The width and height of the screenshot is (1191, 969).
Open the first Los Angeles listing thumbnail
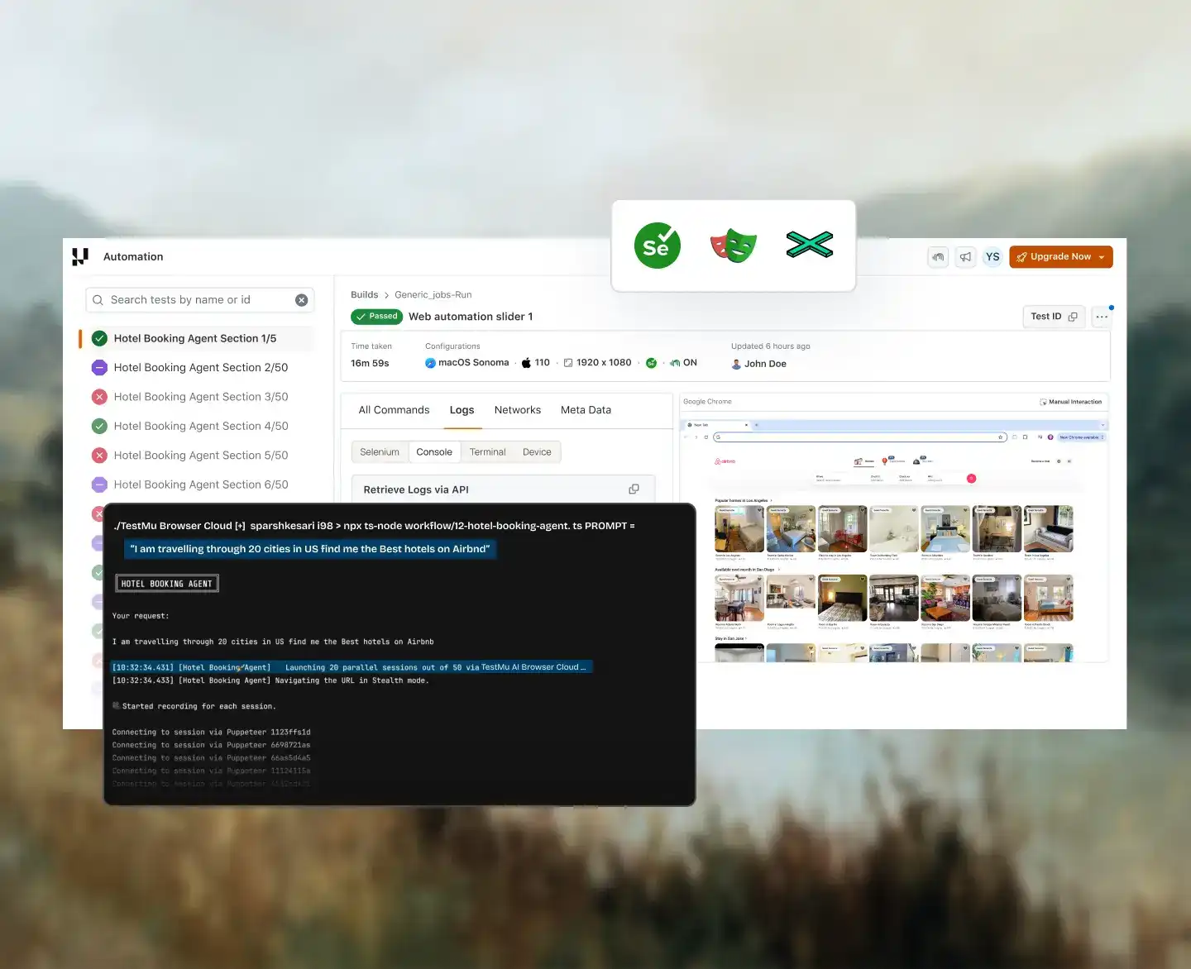(739, 529)
